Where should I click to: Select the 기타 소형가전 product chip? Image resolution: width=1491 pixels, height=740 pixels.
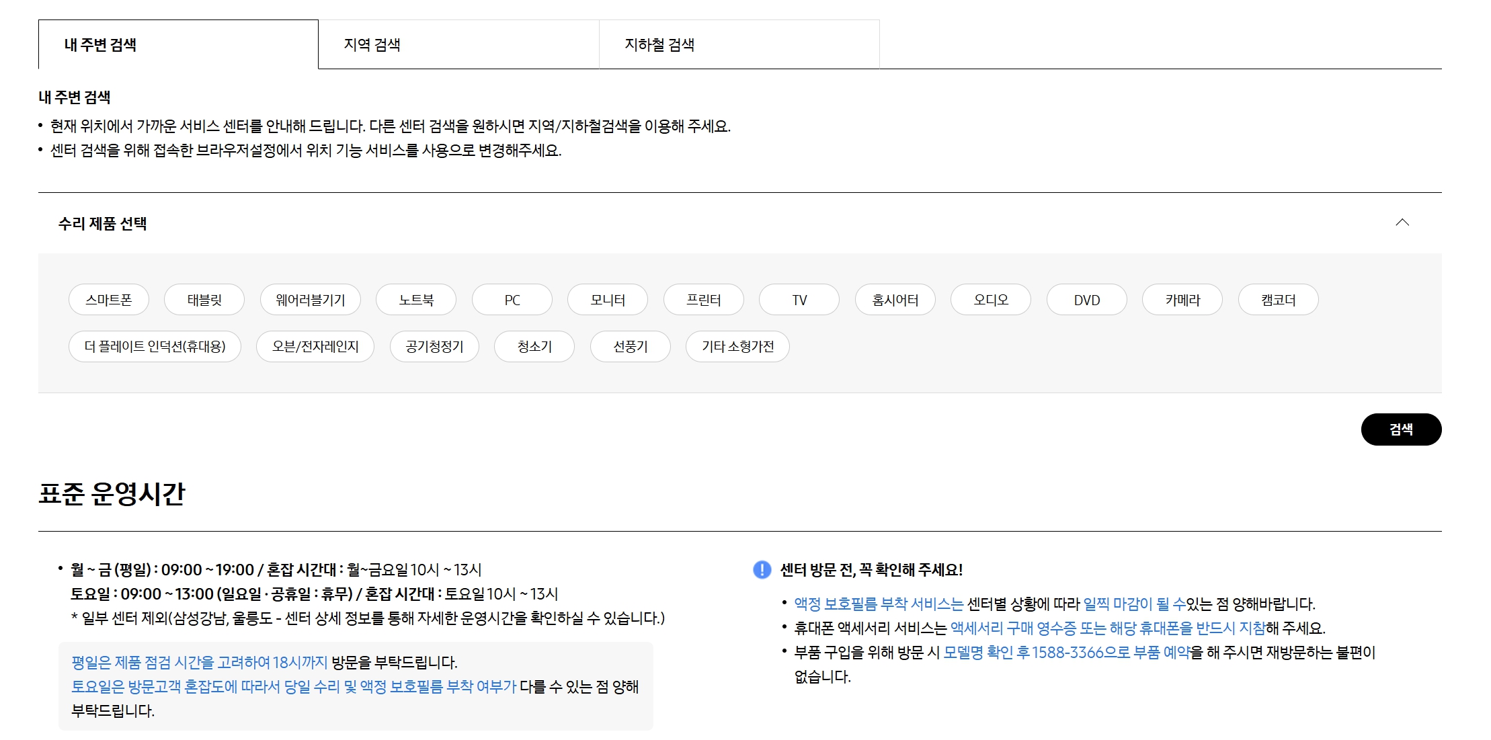[x=737, y=346]
